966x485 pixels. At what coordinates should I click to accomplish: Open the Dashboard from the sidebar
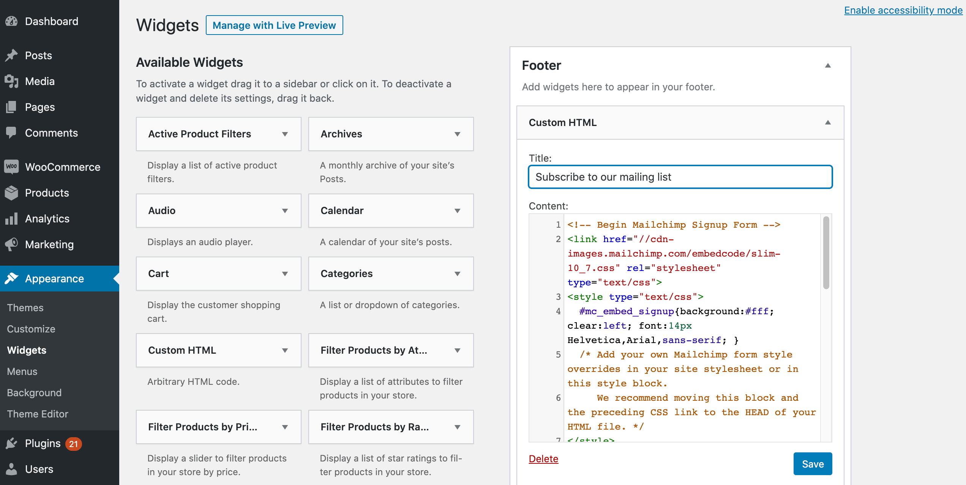tap(11, 21)
